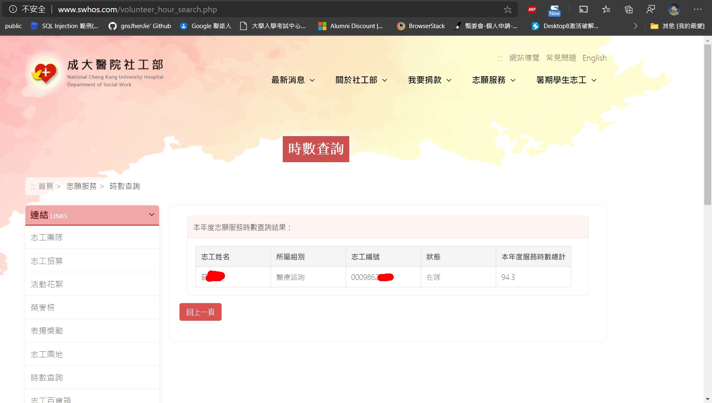Add page to favorites with star icon
Viewport: 712px width, 403px height.
pyautogui.click(x=508, y=9)
